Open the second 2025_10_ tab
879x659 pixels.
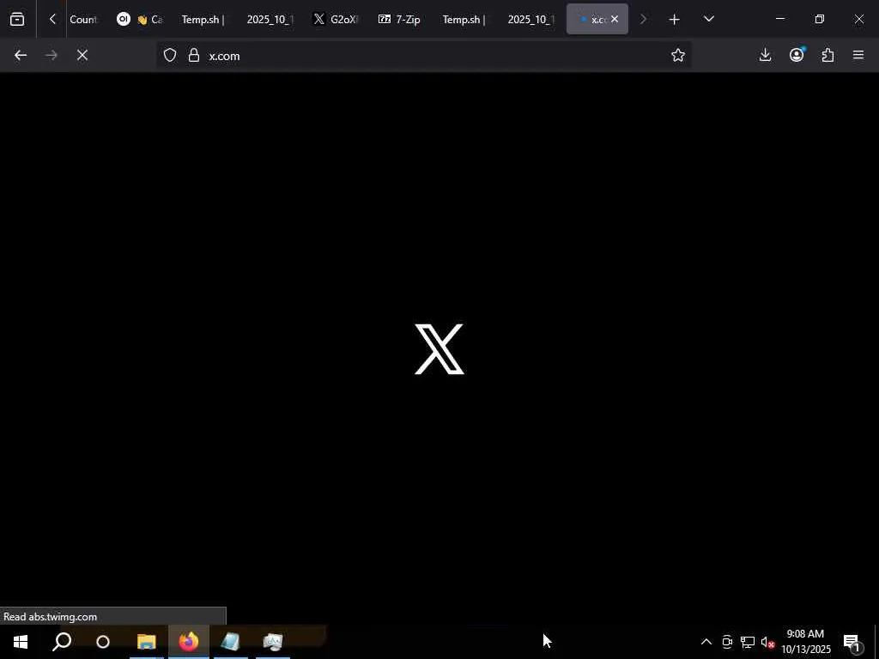pyautogui.click(x=530, y=20)
